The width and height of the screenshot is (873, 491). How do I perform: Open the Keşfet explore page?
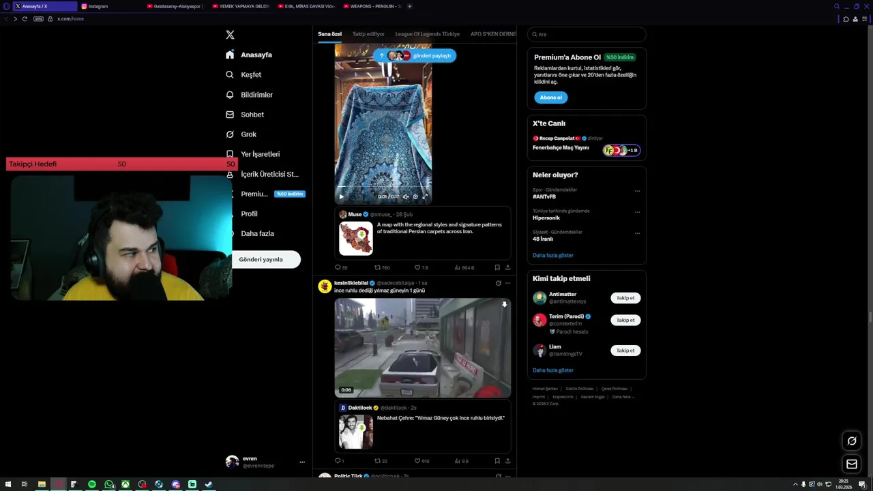(x=243, y=74)
